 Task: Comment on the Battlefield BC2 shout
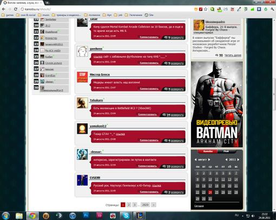[147, 115]
